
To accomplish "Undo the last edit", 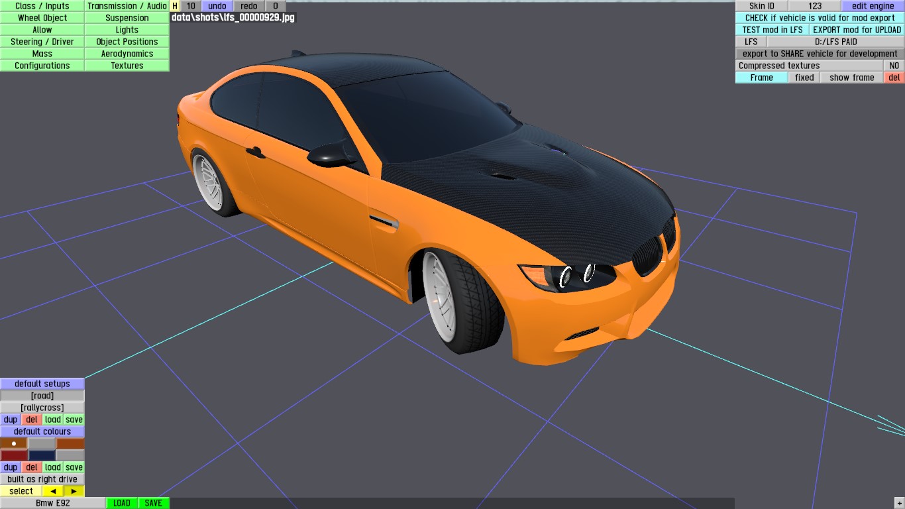I will [x=217, y=6].
